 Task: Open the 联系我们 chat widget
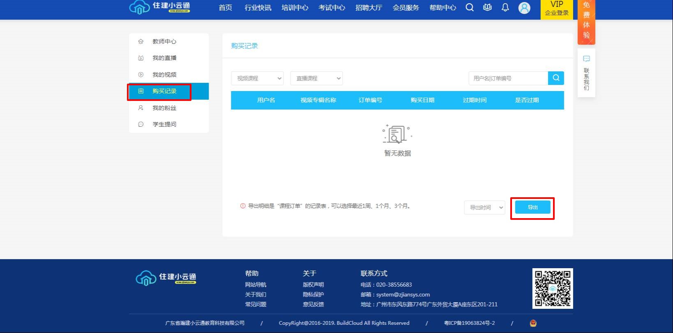coord(586,73)
